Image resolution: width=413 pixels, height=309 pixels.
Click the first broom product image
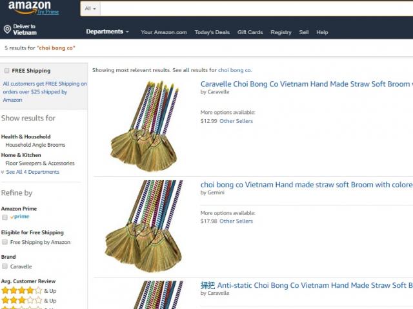[145, 126]
